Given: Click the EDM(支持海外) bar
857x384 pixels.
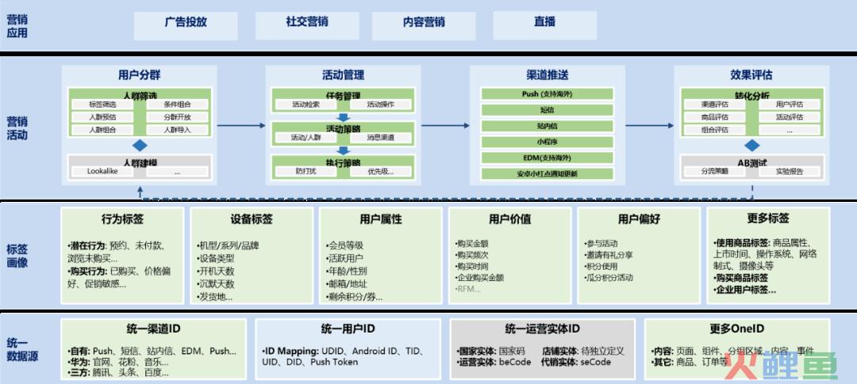Looking at the screenshot, I should 547,158.
